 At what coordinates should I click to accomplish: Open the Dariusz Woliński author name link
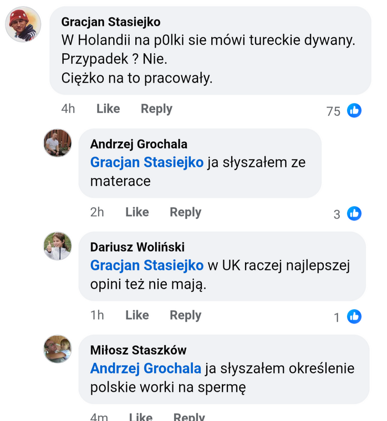click(x=138, y=247)
